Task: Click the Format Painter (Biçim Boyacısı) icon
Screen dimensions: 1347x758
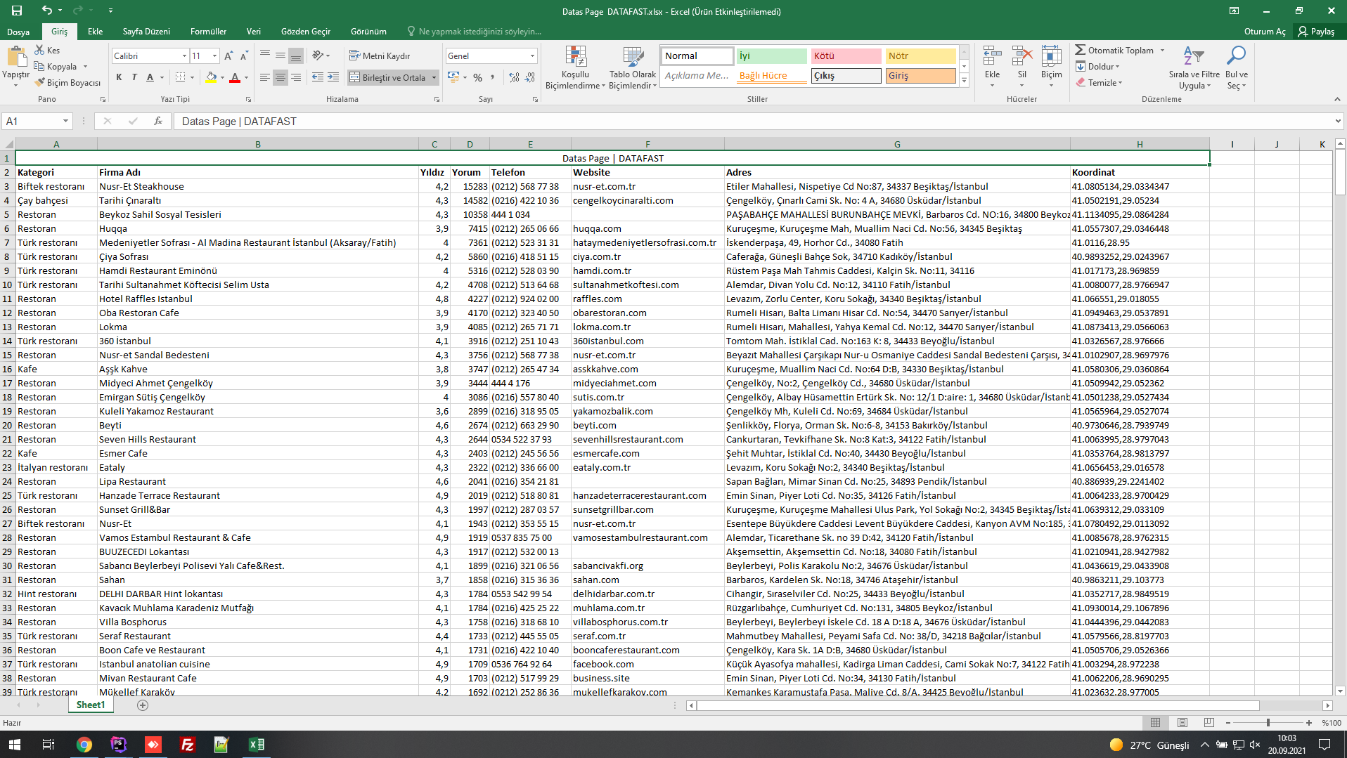Action: [x=39, y=83]
